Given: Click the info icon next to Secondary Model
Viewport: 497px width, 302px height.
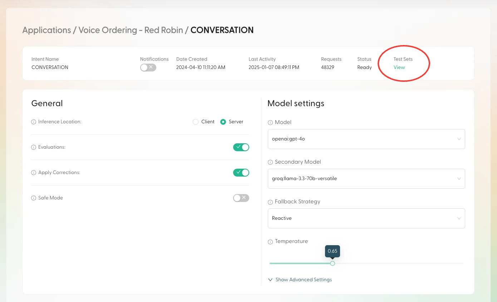Looking at the screenshot, I should coord(270,162).
